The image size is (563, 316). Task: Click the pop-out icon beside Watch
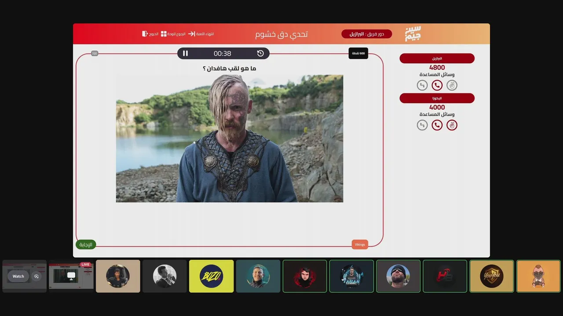click(37, 276)
